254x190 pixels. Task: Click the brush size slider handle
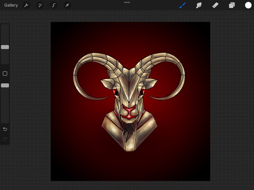5,47
